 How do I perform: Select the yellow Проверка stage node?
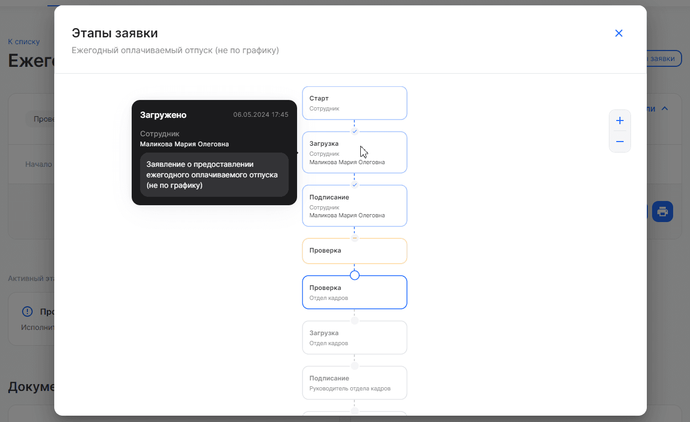(354, 251)
